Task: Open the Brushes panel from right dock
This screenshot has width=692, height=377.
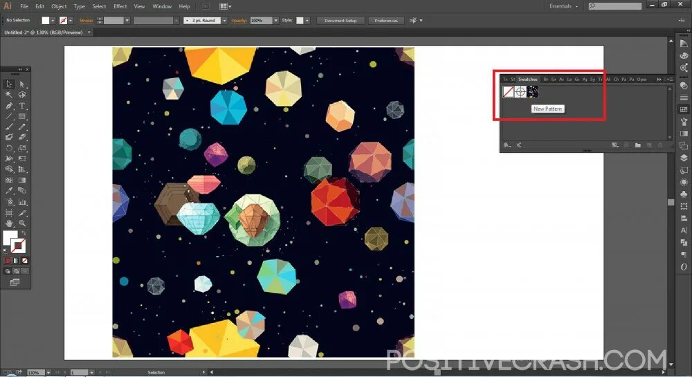Action: coord(684,122)
